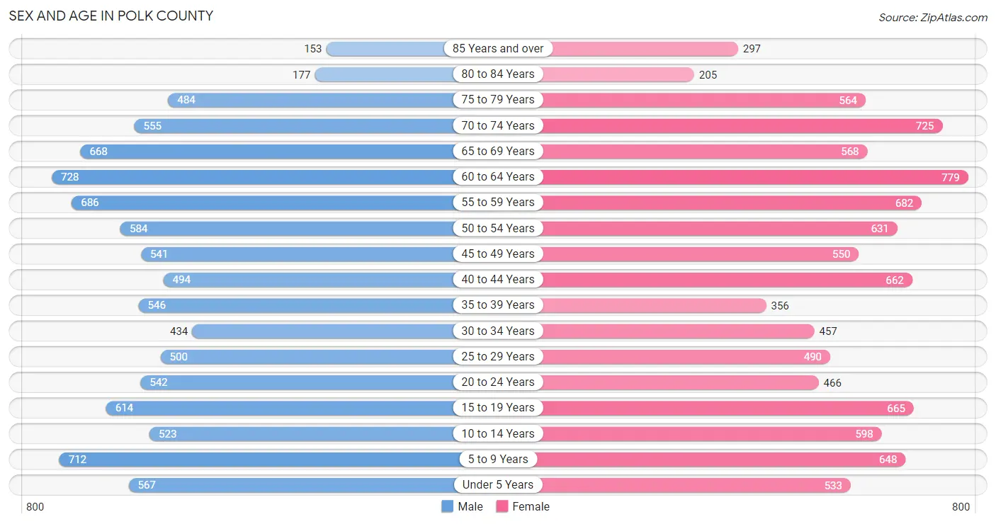The height and width of the screenshot is (524, 996).
Task: Select the 65 to 69 Years male bar
Action: (288, 151)
